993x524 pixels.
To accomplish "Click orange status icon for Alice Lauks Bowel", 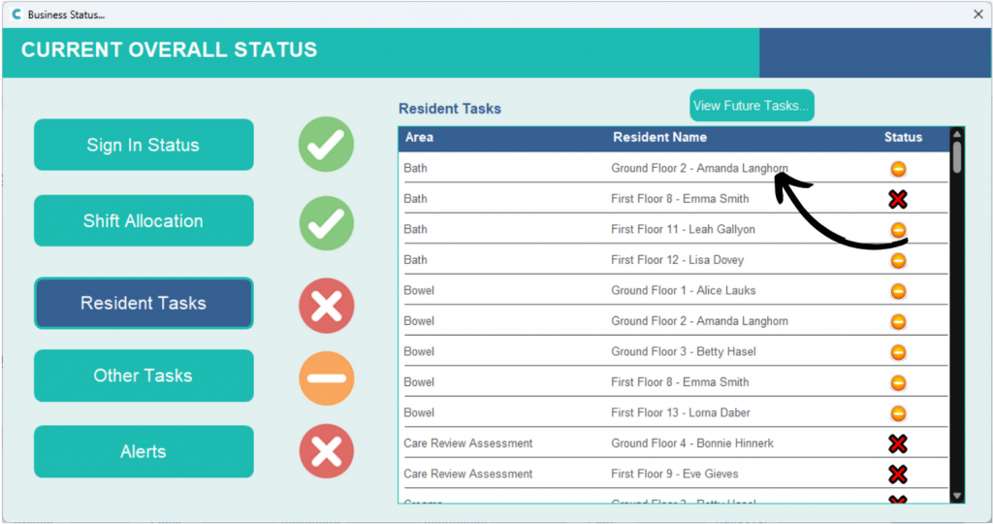I will point(898,291).
